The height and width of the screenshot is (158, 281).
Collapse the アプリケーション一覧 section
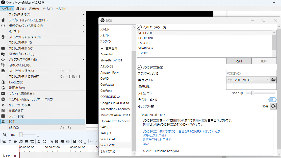pos(139,27)
